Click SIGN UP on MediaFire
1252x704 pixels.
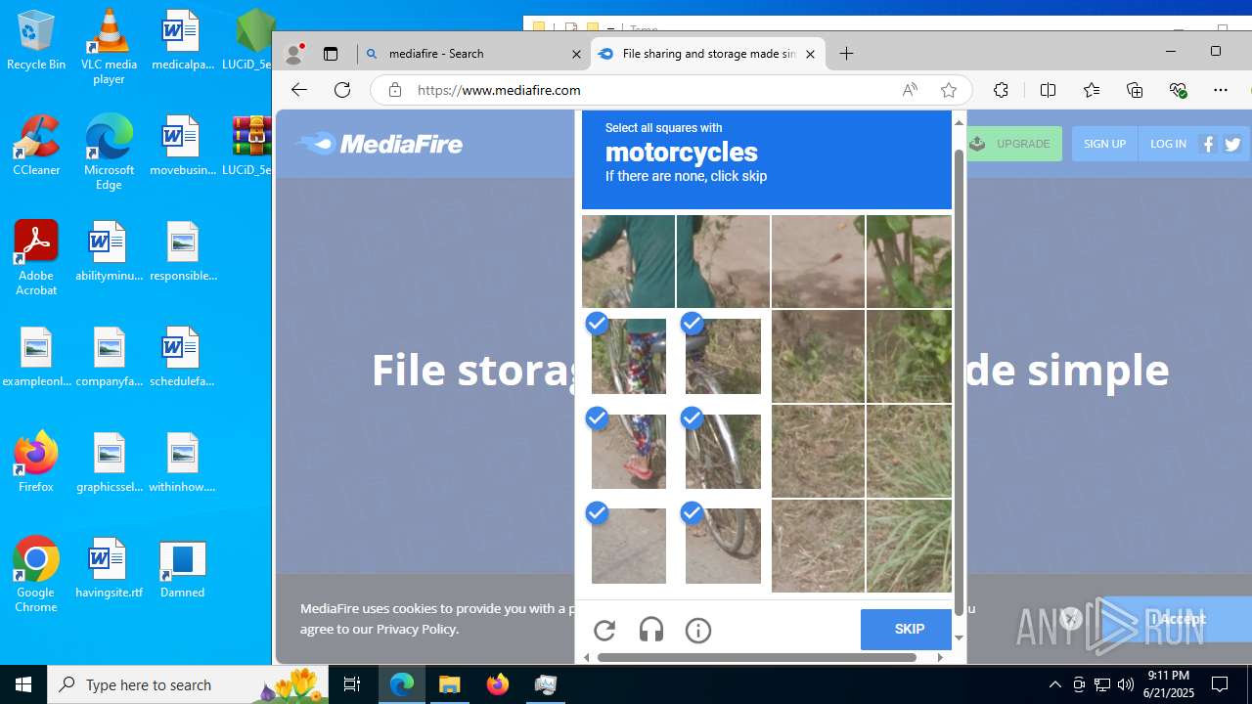(1104, 144)
